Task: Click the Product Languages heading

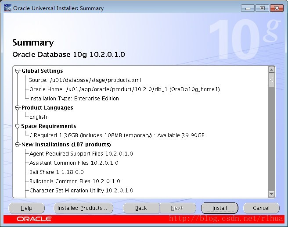Action: click(47, 108)
